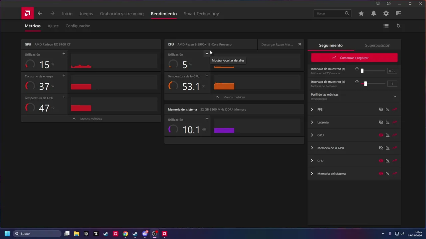Screen dimensions: 426x239
Task: Expand the Memoria del sistema row
Action: click(312, 174)
